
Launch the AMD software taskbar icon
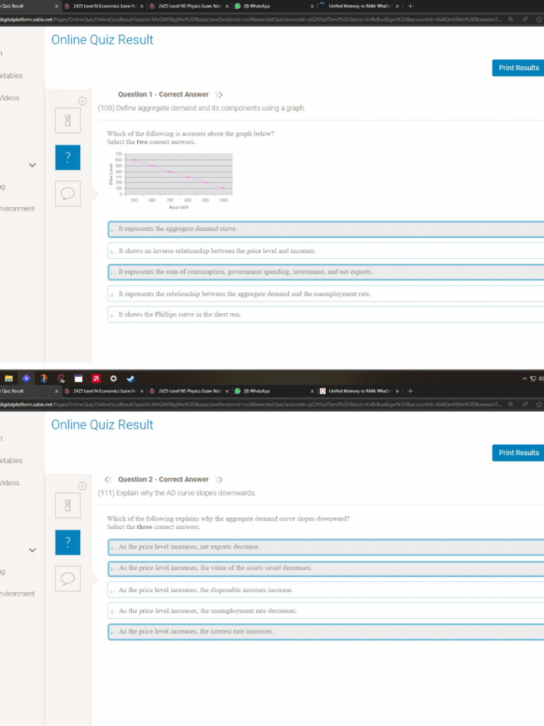(x=96, y=379)
